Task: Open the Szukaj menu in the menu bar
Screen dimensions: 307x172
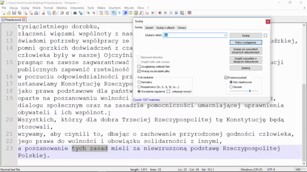Action: tap(25, 8)
